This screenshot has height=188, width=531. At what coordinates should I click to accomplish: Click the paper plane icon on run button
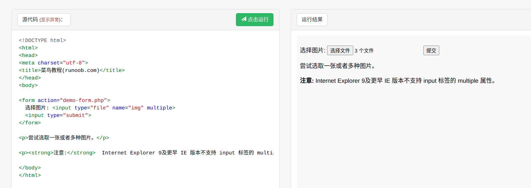[x=244, y=19]
